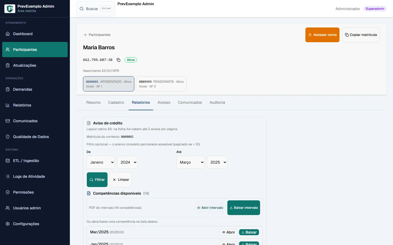This screenshot has width=393, height=245.
Task: Click the Maria Barros name heading
Action: point(99,47)
